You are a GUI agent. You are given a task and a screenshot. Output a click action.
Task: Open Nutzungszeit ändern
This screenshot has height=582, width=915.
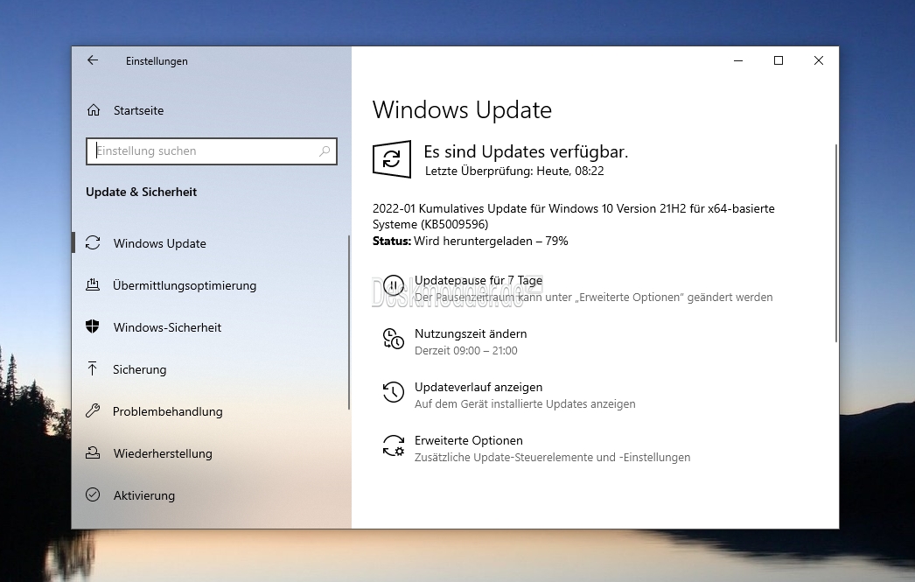pos(471,334)
